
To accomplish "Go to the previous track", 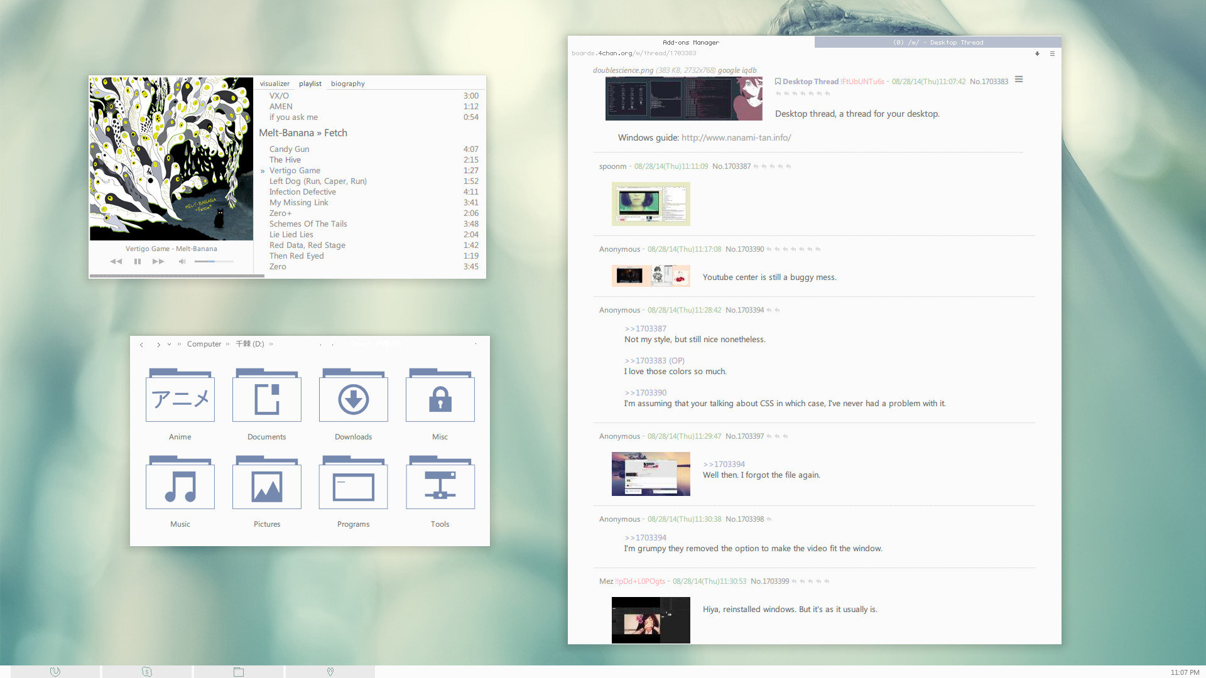I will pos(116,261).
